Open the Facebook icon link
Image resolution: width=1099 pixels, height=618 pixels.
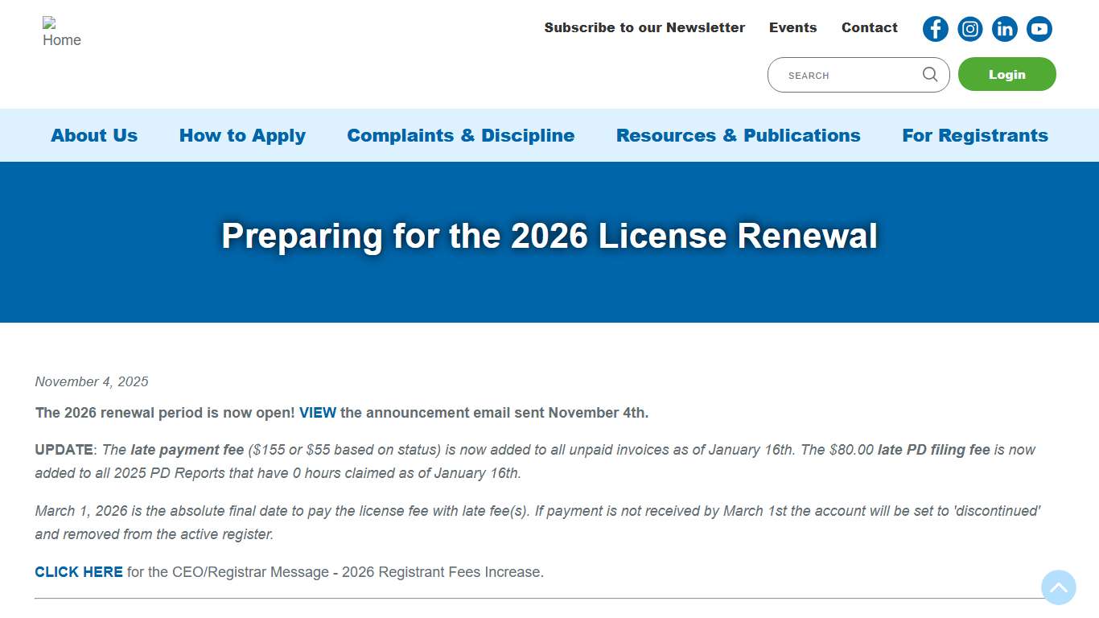pyautogui.click(x=935, y=28)
